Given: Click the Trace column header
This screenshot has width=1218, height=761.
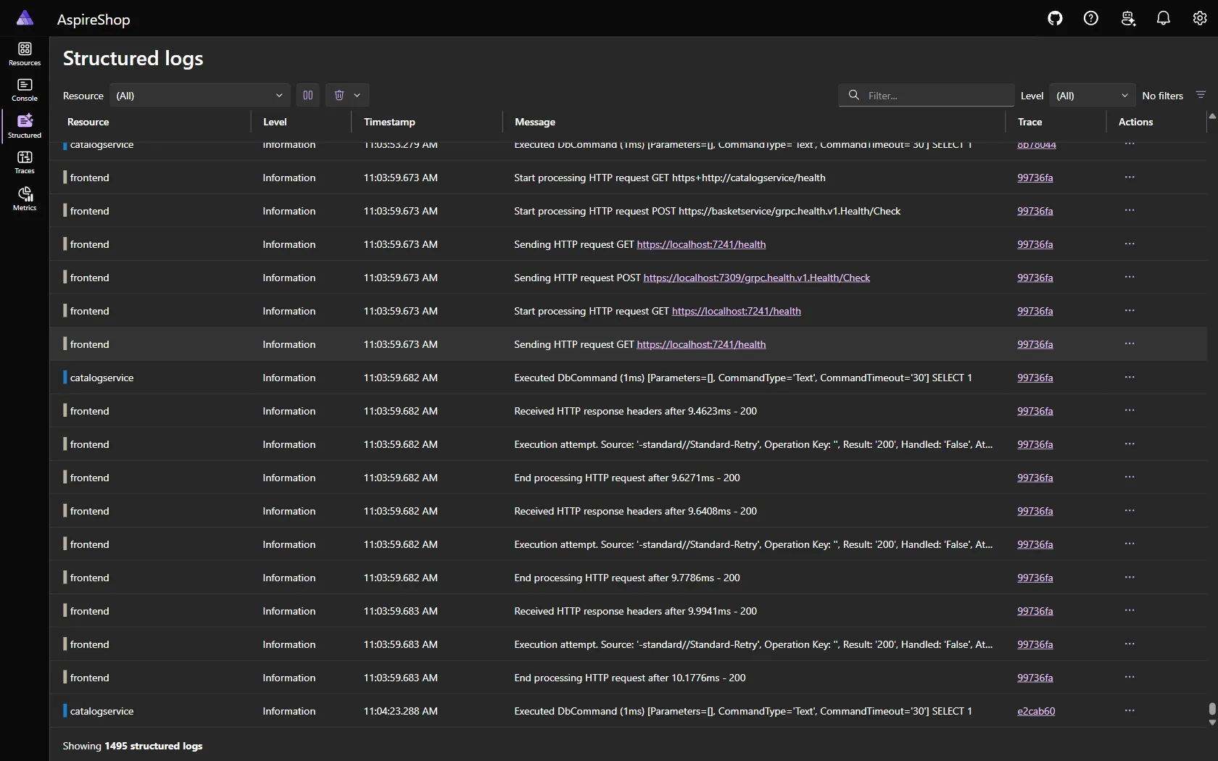Looking at the screenshot, I should pyautogui.click(x=1029, y=122).
